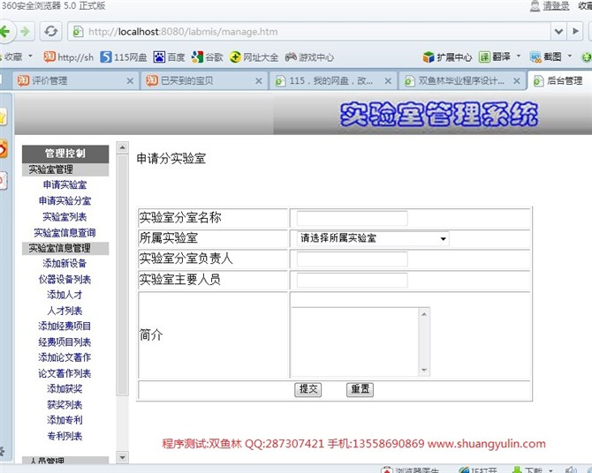Click 简介 textarea scroll down arrow
The image size is (592, 473).
pos(424,370)
